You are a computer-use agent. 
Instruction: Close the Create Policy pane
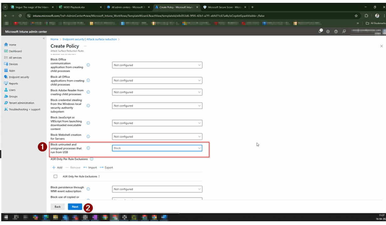[x=381, y=46]
